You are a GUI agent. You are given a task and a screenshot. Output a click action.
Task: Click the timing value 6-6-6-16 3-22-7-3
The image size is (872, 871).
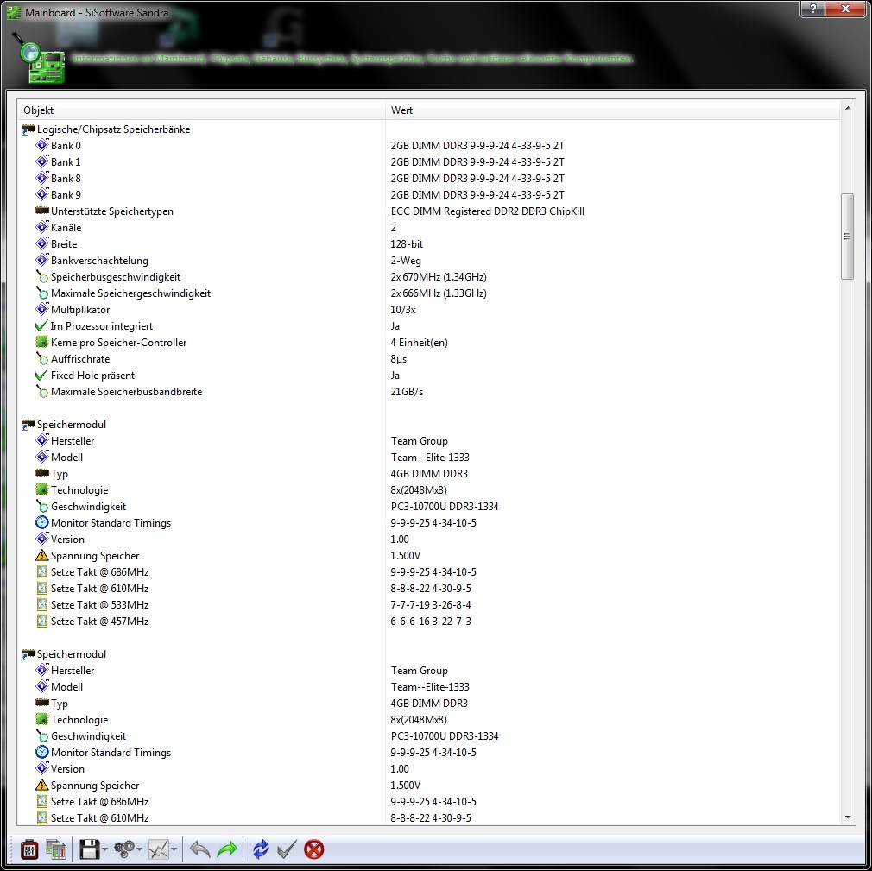click(x=431, y=621)
